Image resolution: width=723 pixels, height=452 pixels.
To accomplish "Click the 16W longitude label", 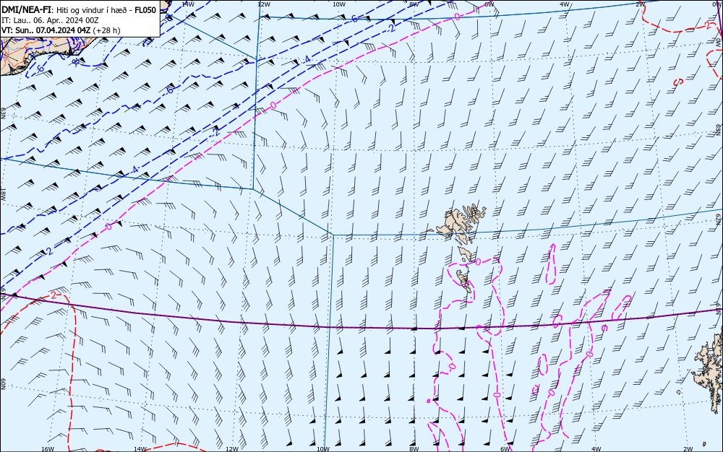I will 48,449.
